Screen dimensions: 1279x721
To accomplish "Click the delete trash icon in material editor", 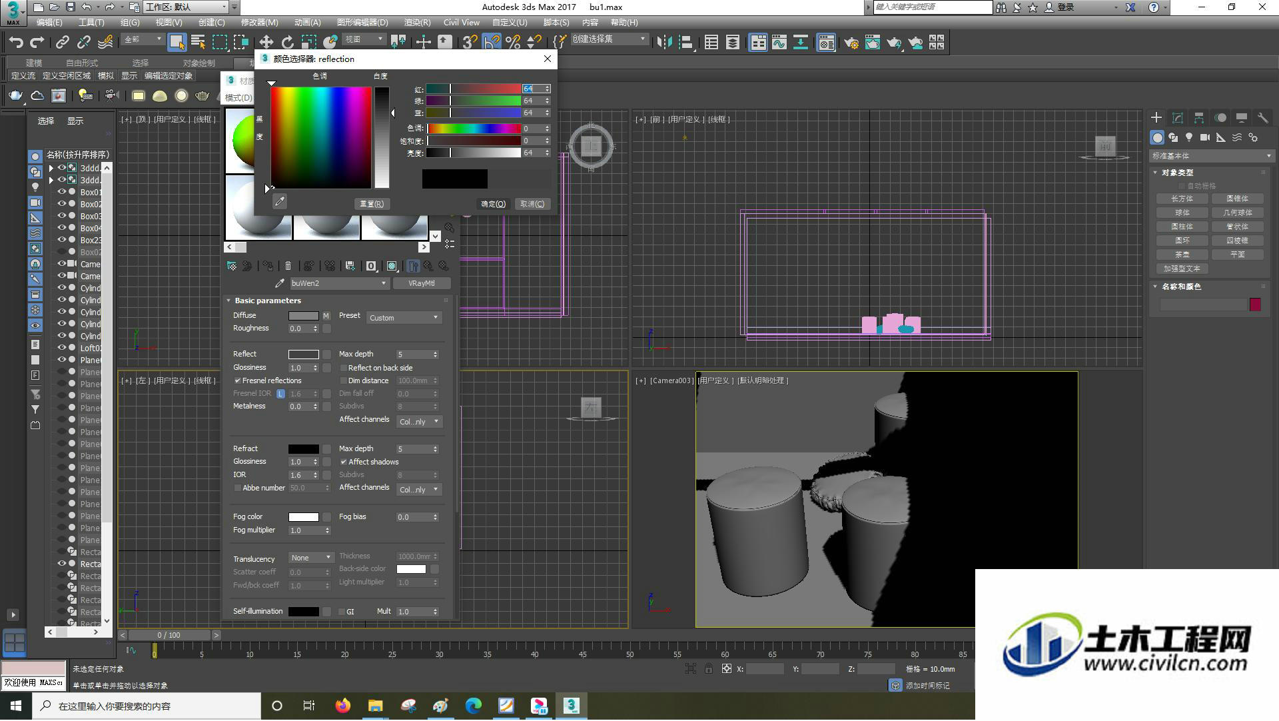I will click(x=288, y=266).
